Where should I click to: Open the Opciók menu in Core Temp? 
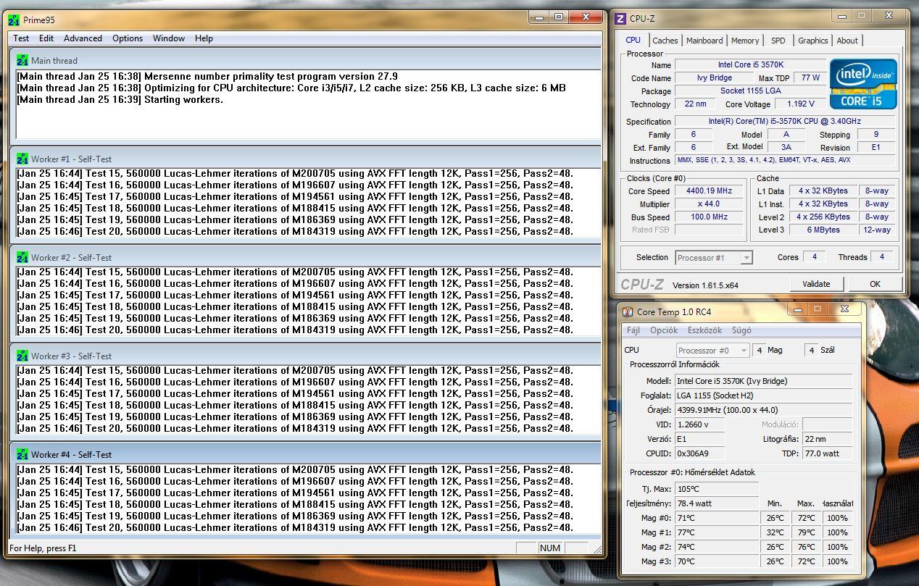[664, 330]
